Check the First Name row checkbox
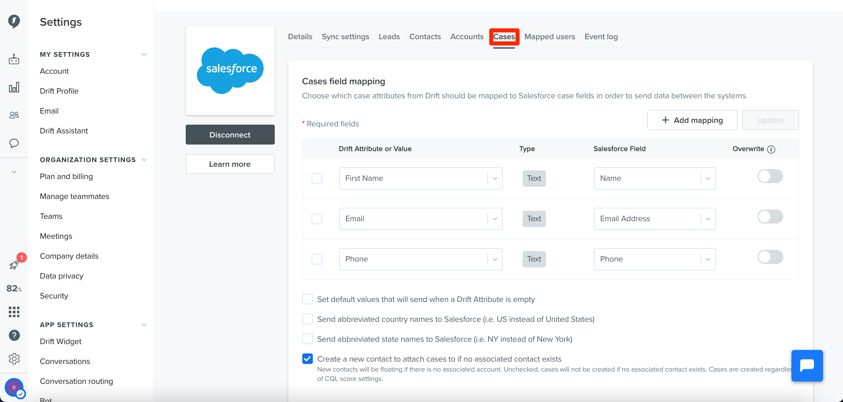The height and width of the screenshot is (402, 843). pyautogui.click(x=316, y=178)
